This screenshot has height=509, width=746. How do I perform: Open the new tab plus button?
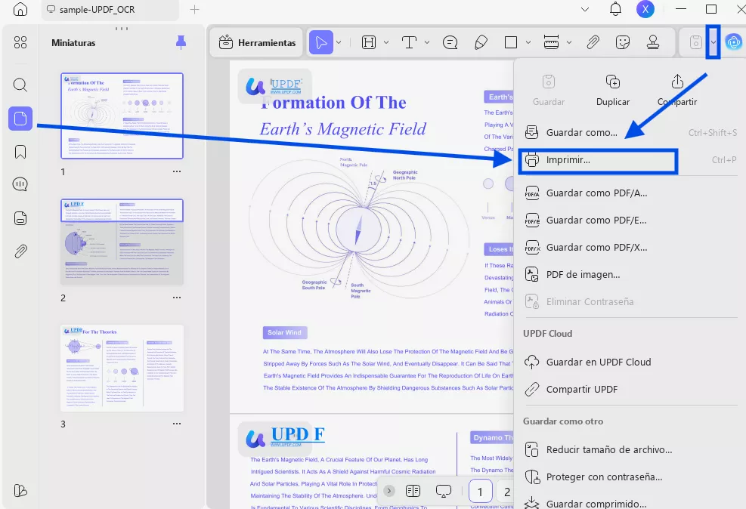[x=194, y=10]
